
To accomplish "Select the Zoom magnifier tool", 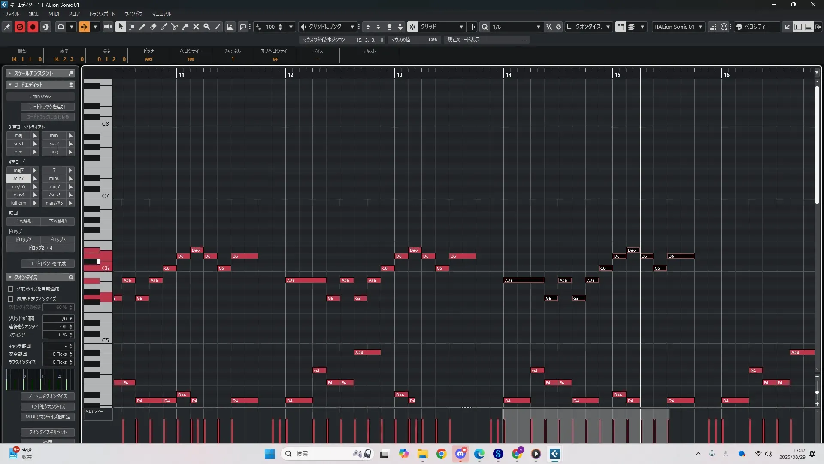I will 207,27.
